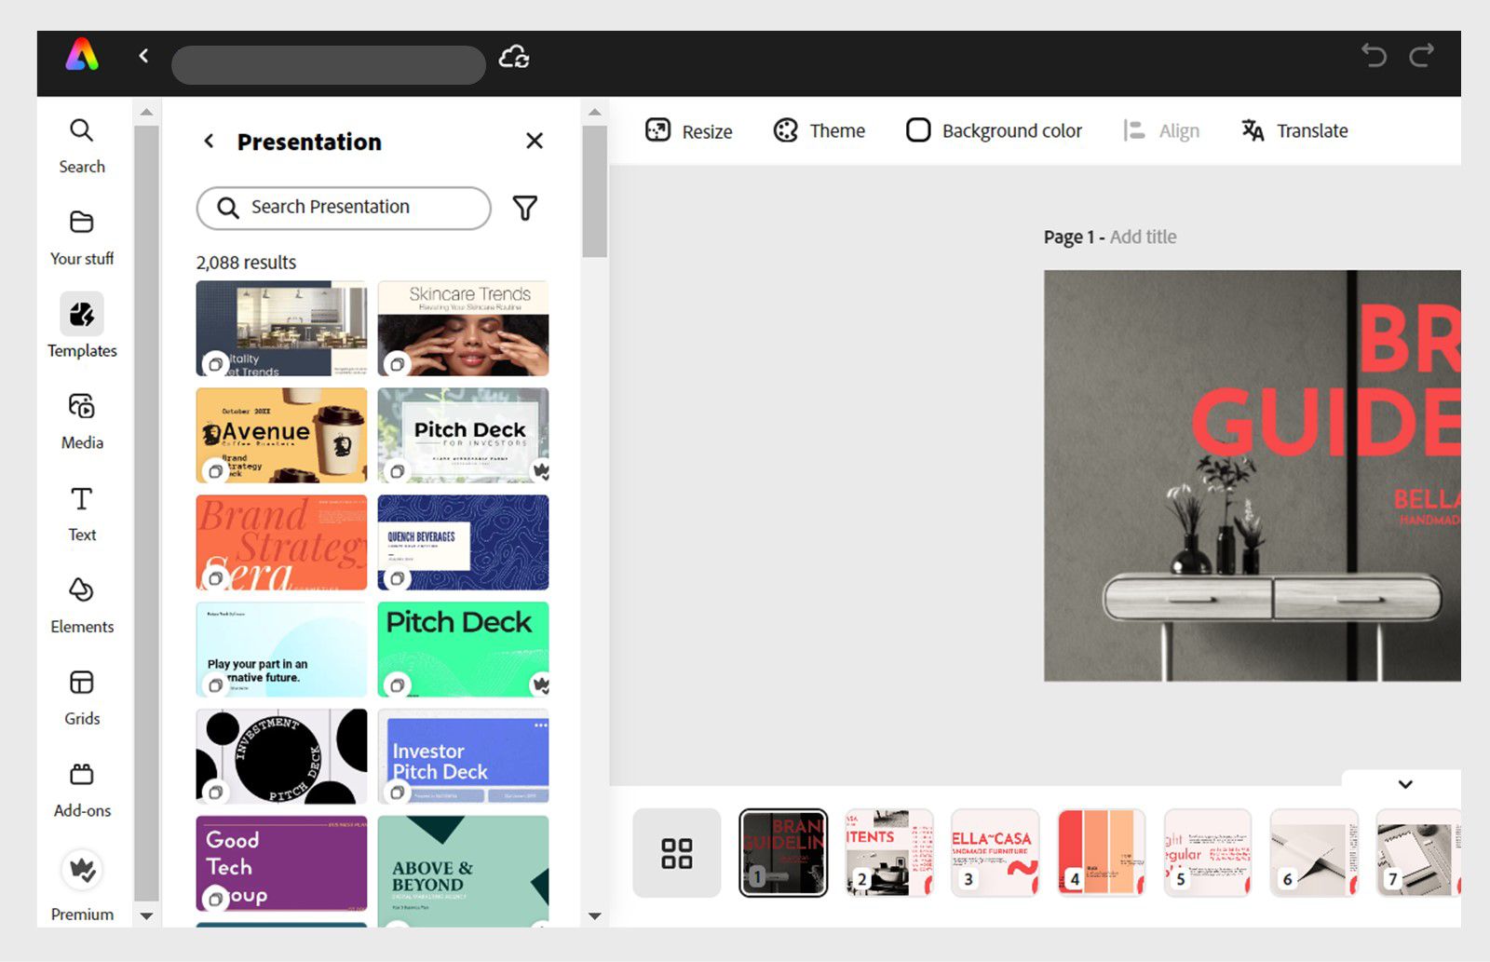
Task: Open the Translate menu
Action: click(1294, 131)
